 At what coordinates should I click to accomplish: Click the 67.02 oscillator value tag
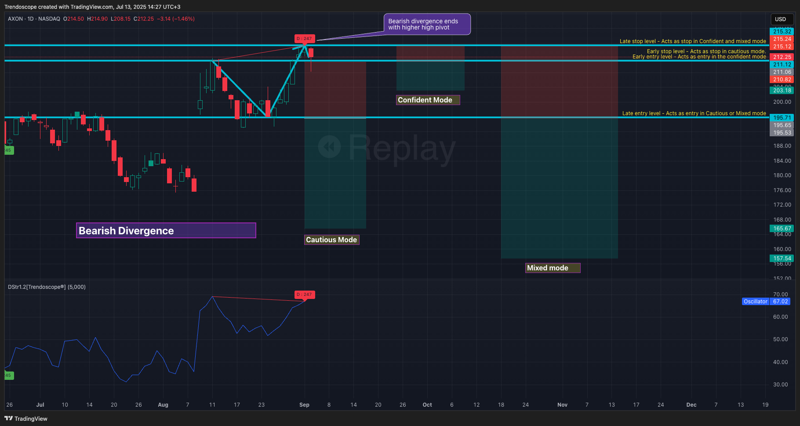tap(780, 302)
